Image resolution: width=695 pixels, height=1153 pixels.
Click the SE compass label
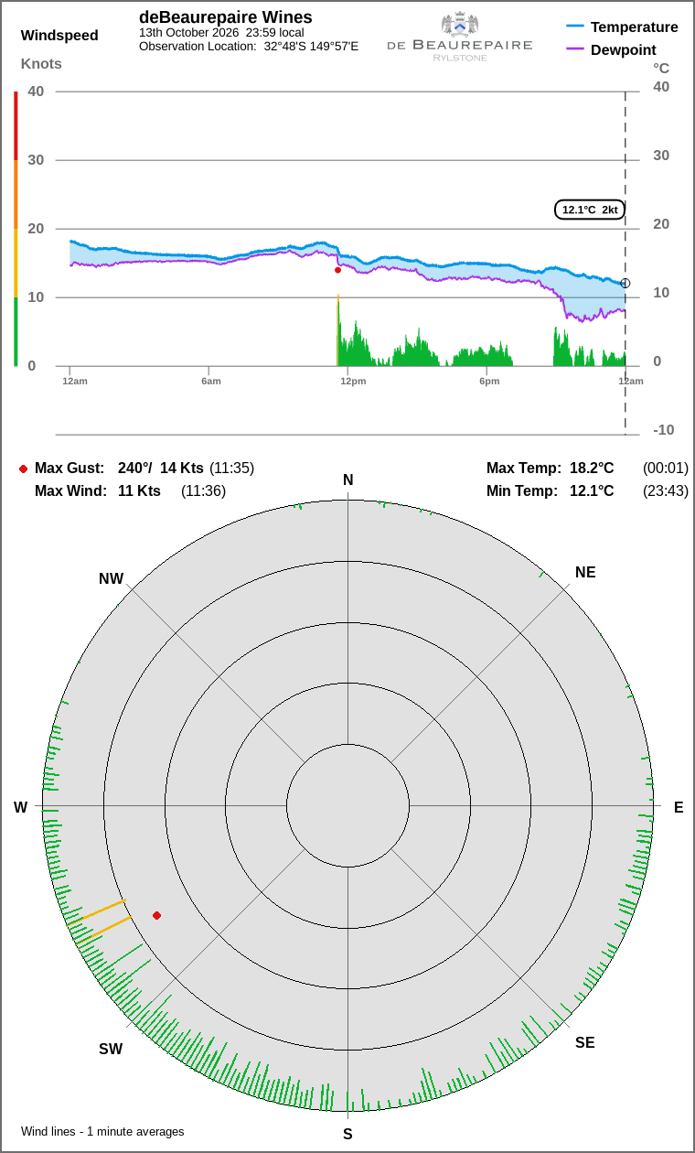pos(584,1043)
